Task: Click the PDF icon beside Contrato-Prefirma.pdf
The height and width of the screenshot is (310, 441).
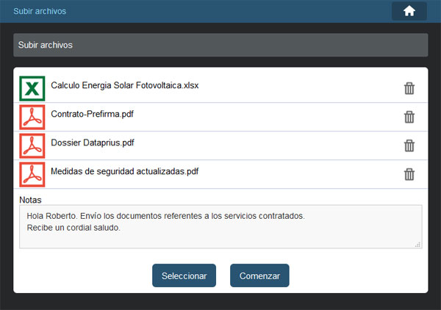Action: tap(32, 118)
